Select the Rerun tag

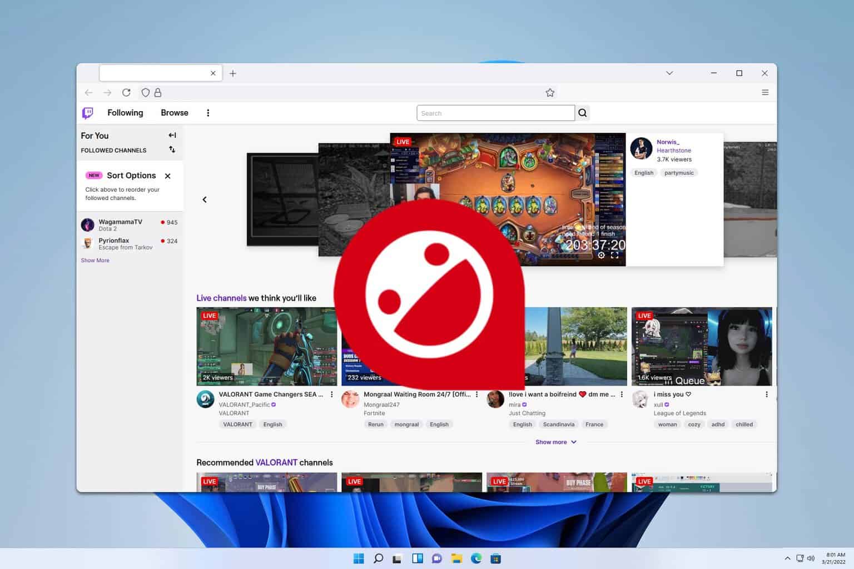pos(376,425)
